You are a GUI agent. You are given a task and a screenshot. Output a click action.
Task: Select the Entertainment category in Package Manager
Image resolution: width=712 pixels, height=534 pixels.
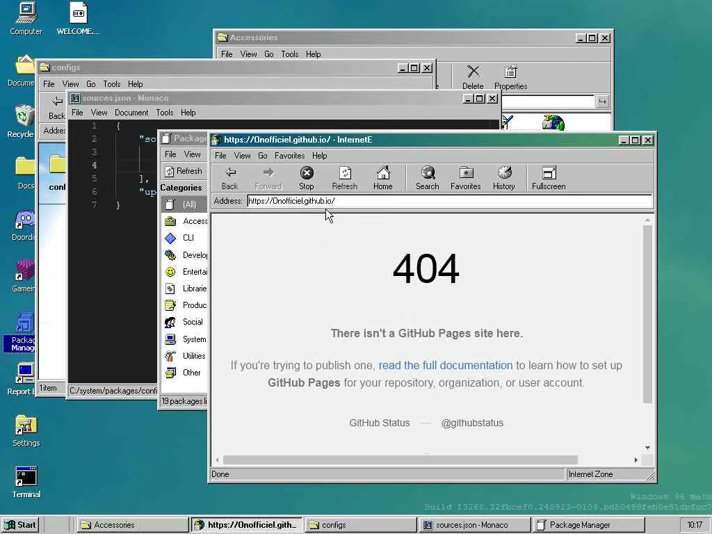coord(184,272)
